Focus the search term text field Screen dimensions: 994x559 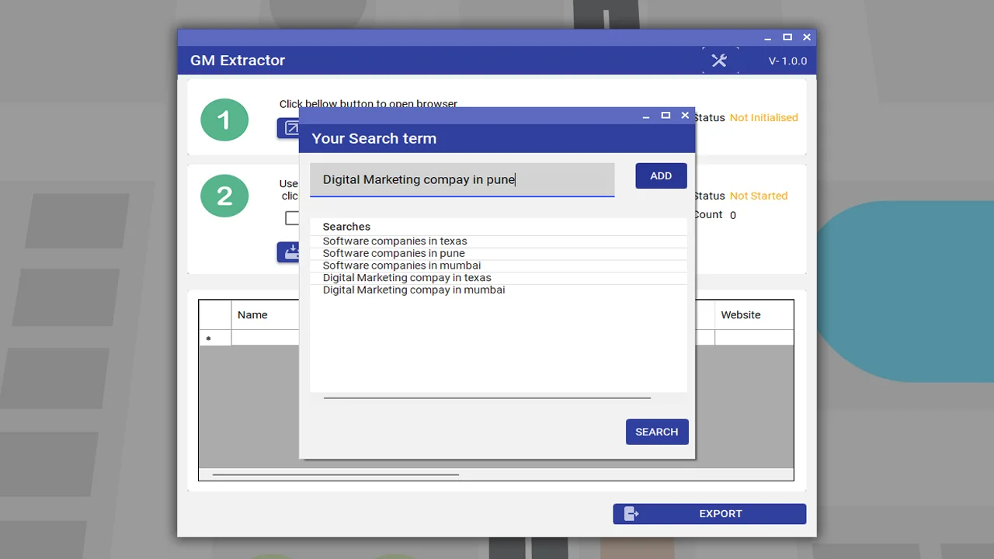462,179
